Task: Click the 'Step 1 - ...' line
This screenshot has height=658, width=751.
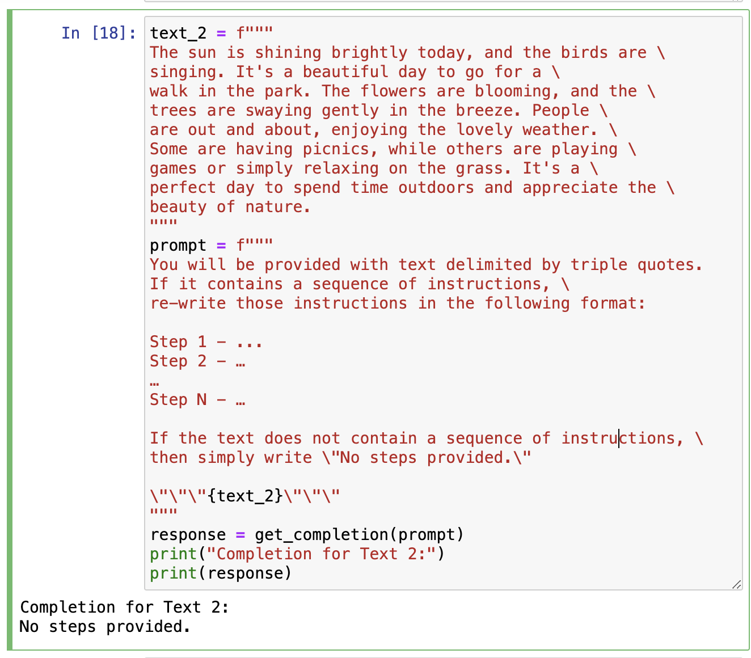Action: pos(206,341)
